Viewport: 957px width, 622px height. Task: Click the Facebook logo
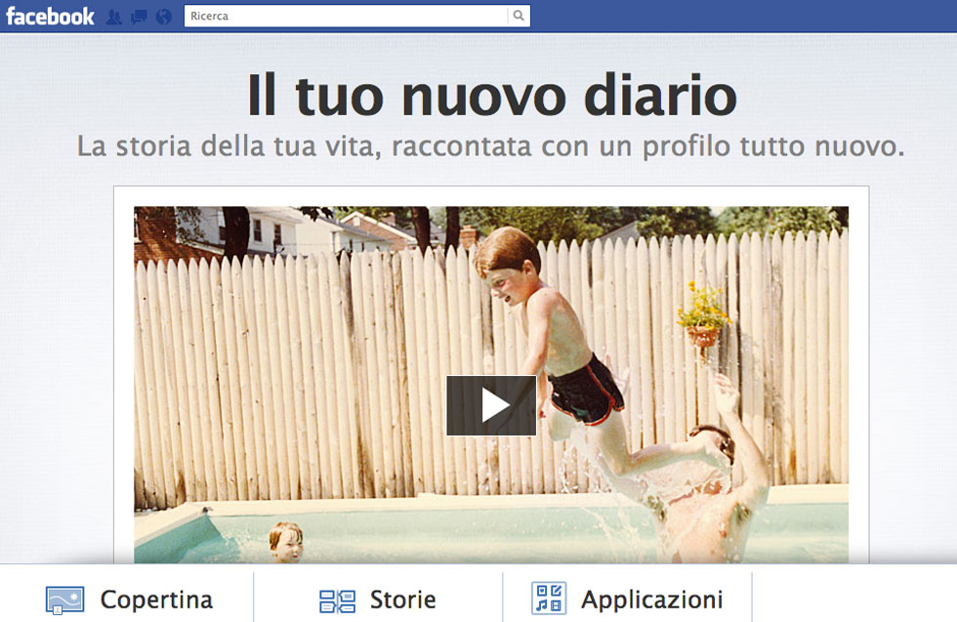click(x=50, y=16)
